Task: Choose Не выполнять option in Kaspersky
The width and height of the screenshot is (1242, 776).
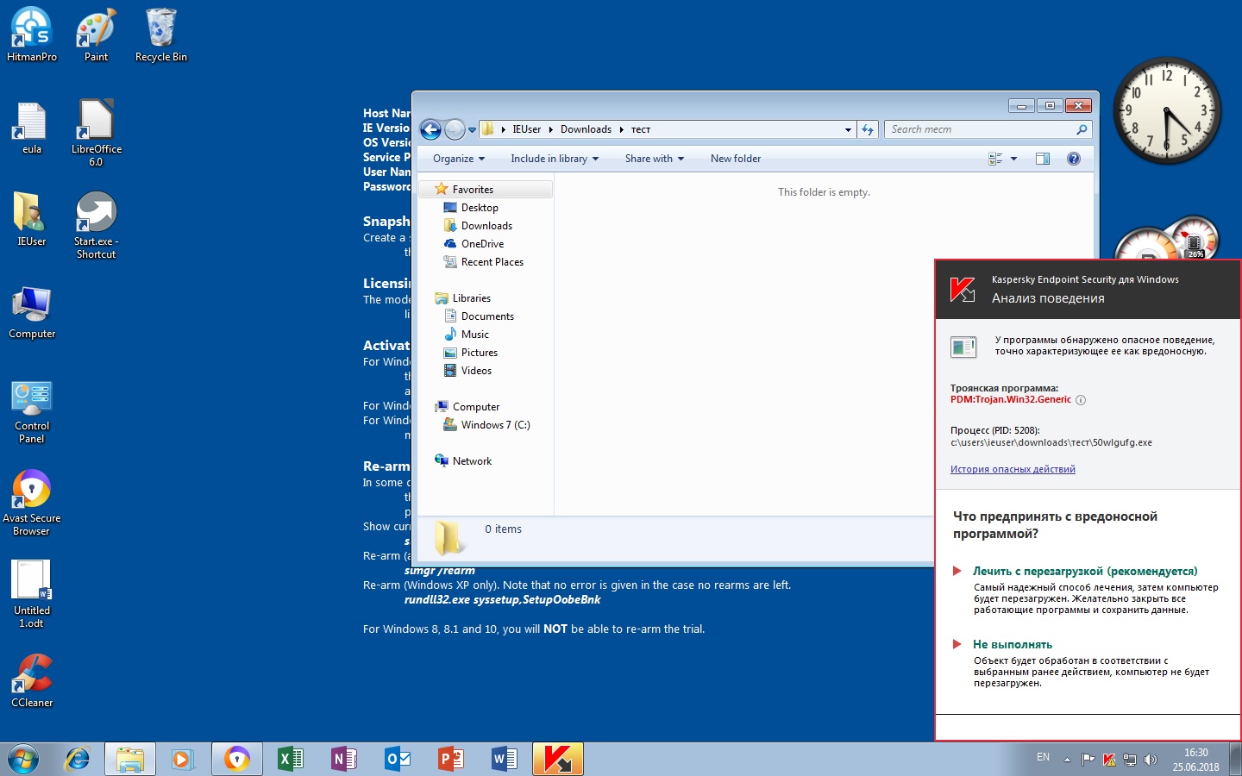Action: (1013, 644)
